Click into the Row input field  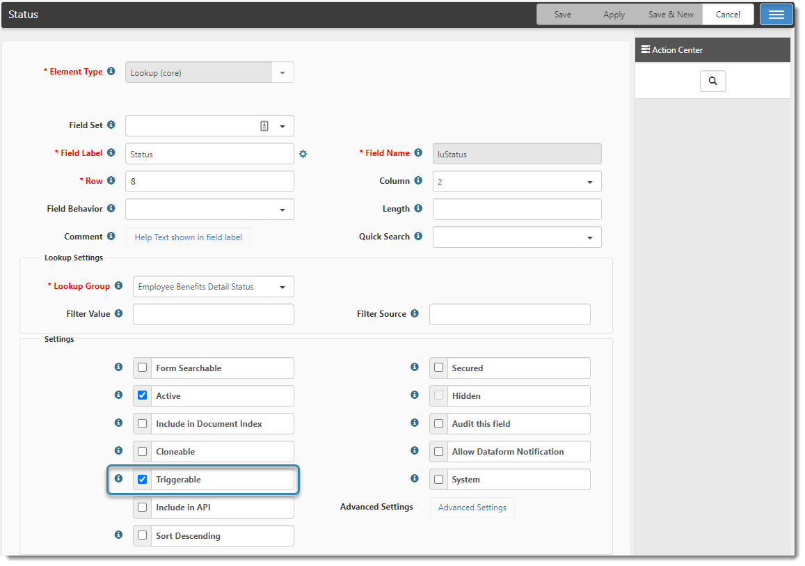[209, 182]
